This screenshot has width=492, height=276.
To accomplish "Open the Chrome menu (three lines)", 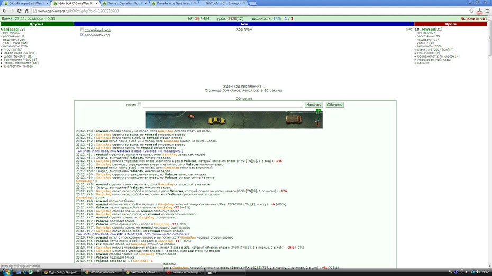I will pyautogui.click(x=488, y=11).
